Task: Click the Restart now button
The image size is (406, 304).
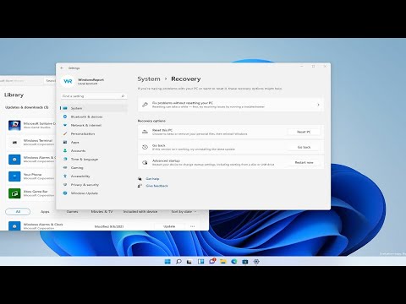Action: tap(304, 162)
